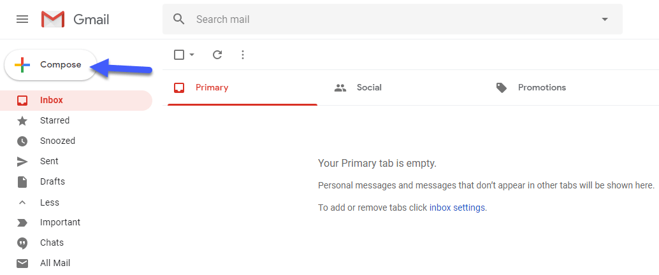Viewport: 659px width, 275px height.
Task: Switch to the Social tab
Action: coord(368,87)
